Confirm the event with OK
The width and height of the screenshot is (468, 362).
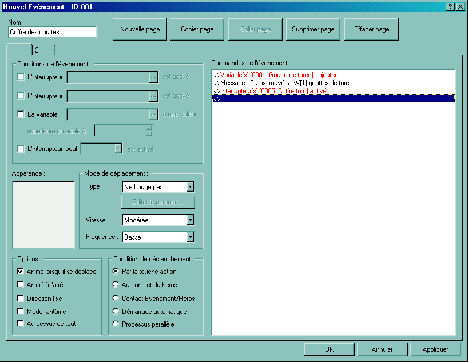328,349
